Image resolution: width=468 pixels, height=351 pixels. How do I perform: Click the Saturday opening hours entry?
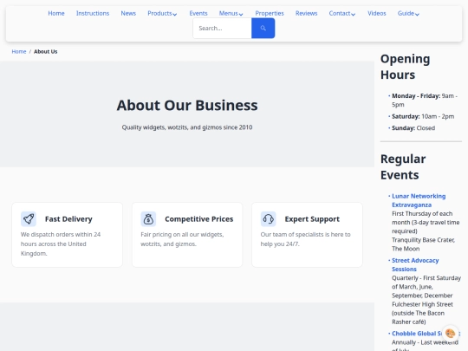point(423,116)
